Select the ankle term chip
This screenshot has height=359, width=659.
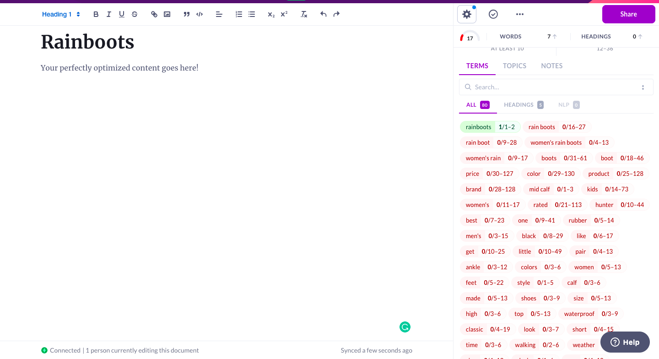pyautogui.click(x=486, y=267)
